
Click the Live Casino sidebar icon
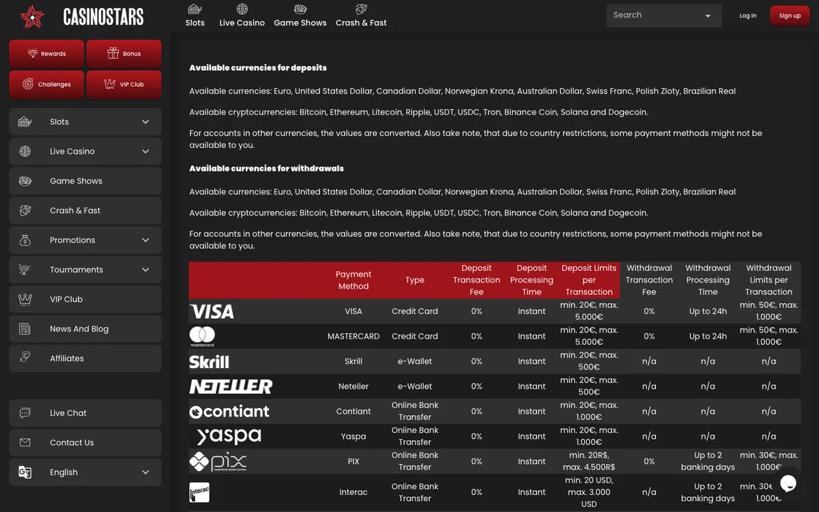[x=25, y=152]
